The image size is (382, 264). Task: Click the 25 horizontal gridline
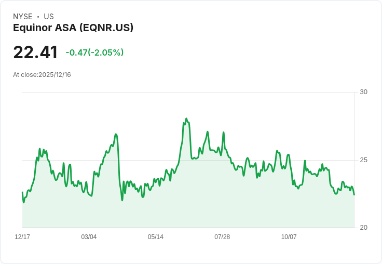pyautogui.click(x=188, y=160)
